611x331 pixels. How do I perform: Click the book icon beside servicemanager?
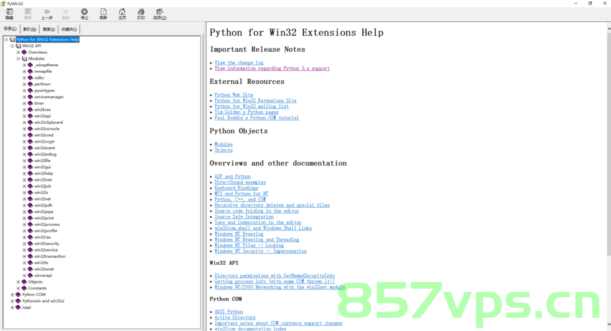pos(30,97)
